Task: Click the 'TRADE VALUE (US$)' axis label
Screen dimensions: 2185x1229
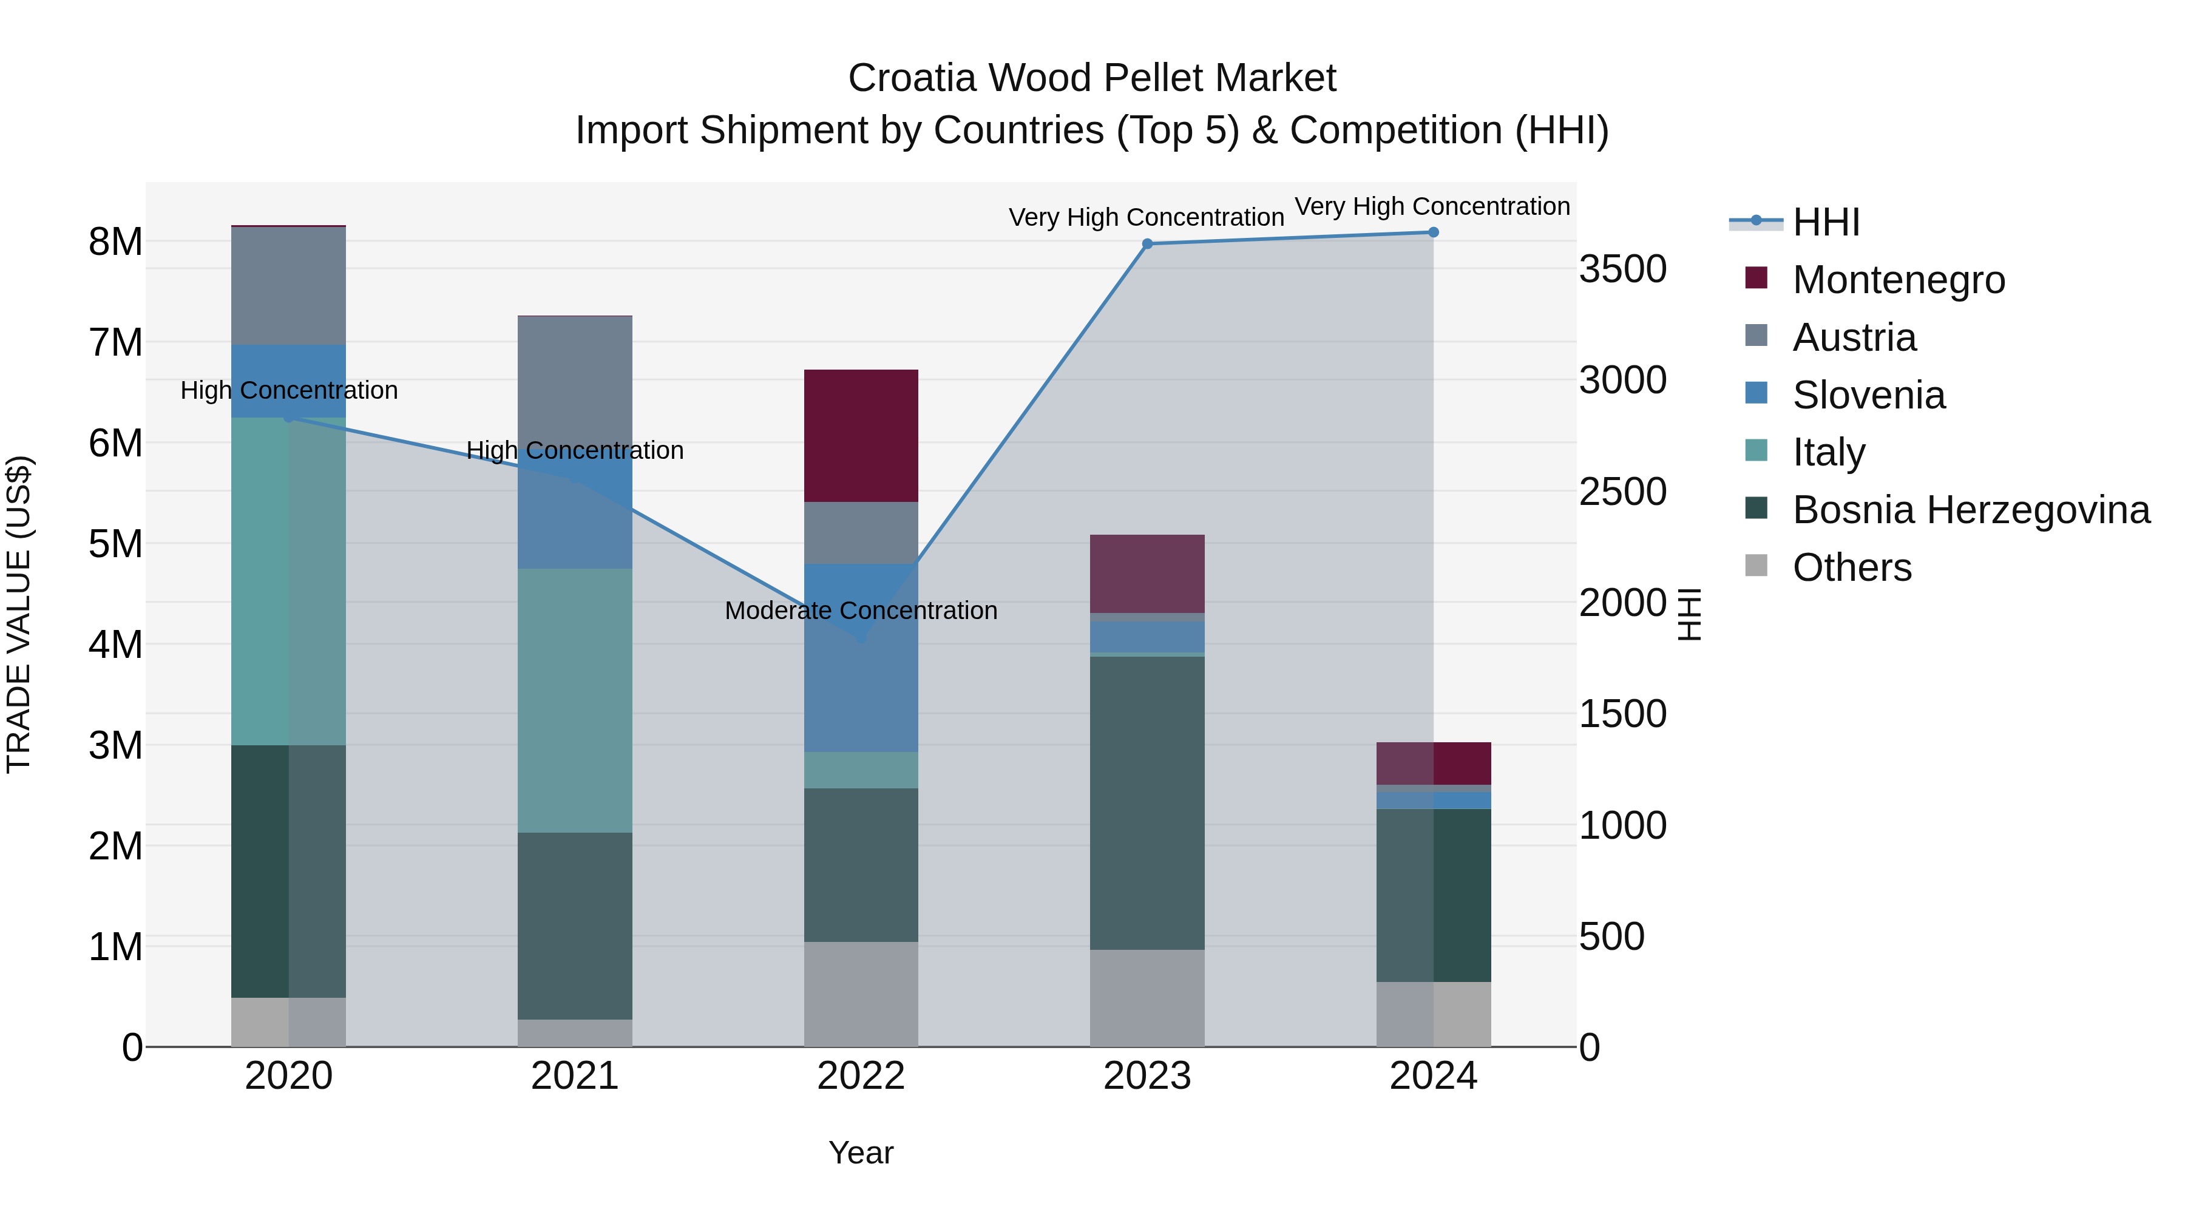Action: click(x=19, y=614)
